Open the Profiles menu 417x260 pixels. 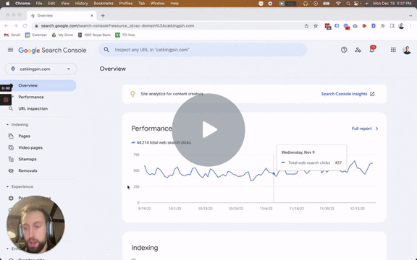126,4
